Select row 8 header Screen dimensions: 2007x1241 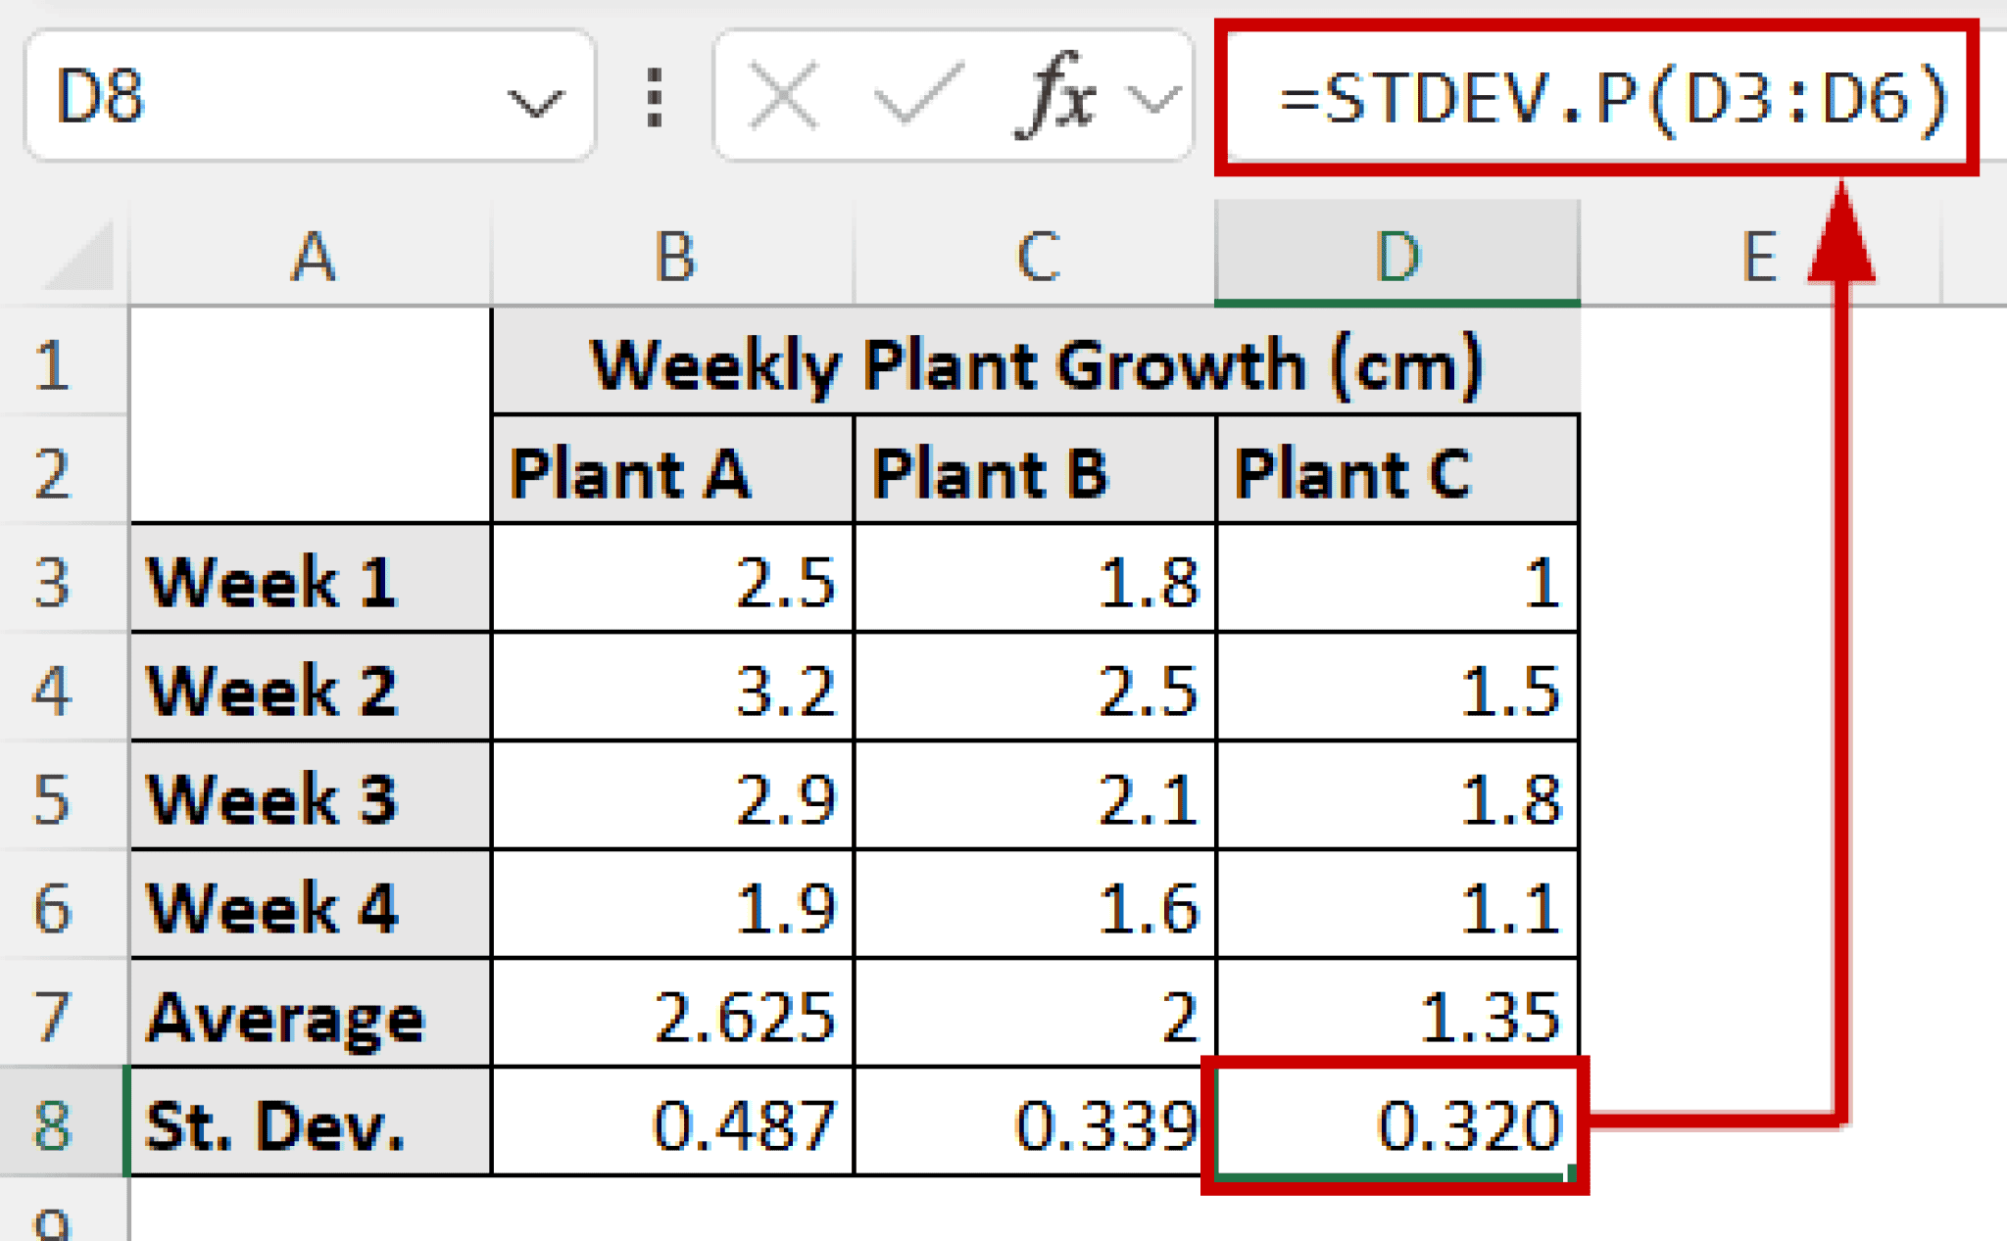tap(54, 1126)
